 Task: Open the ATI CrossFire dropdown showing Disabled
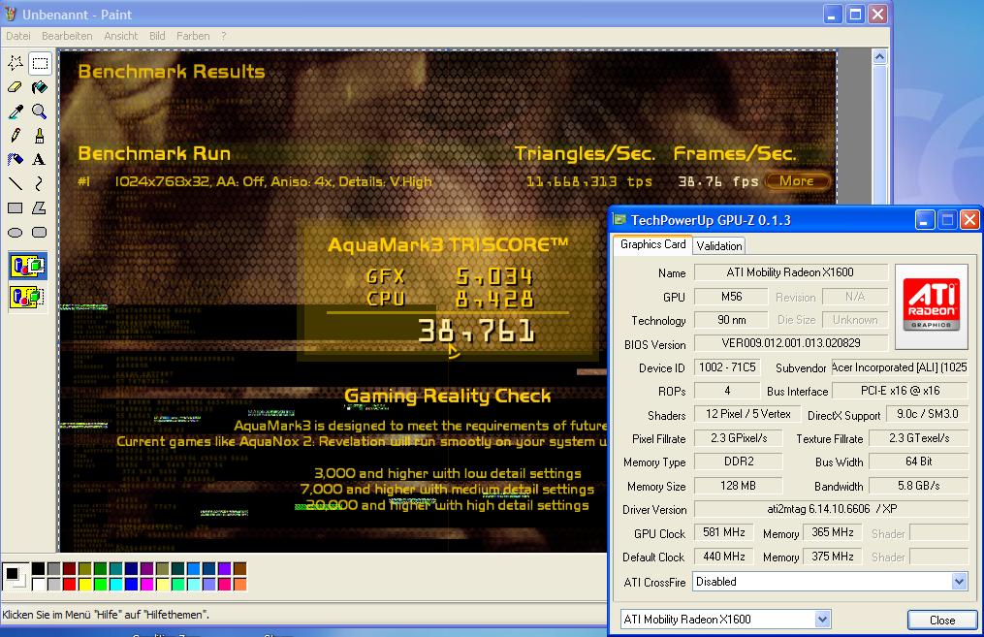(830, 582)
